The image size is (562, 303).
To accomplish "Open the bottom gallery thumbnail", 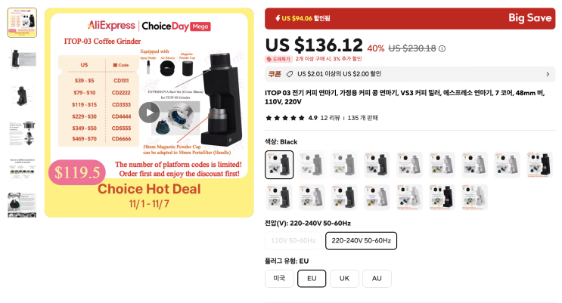I will click(22, 205).
